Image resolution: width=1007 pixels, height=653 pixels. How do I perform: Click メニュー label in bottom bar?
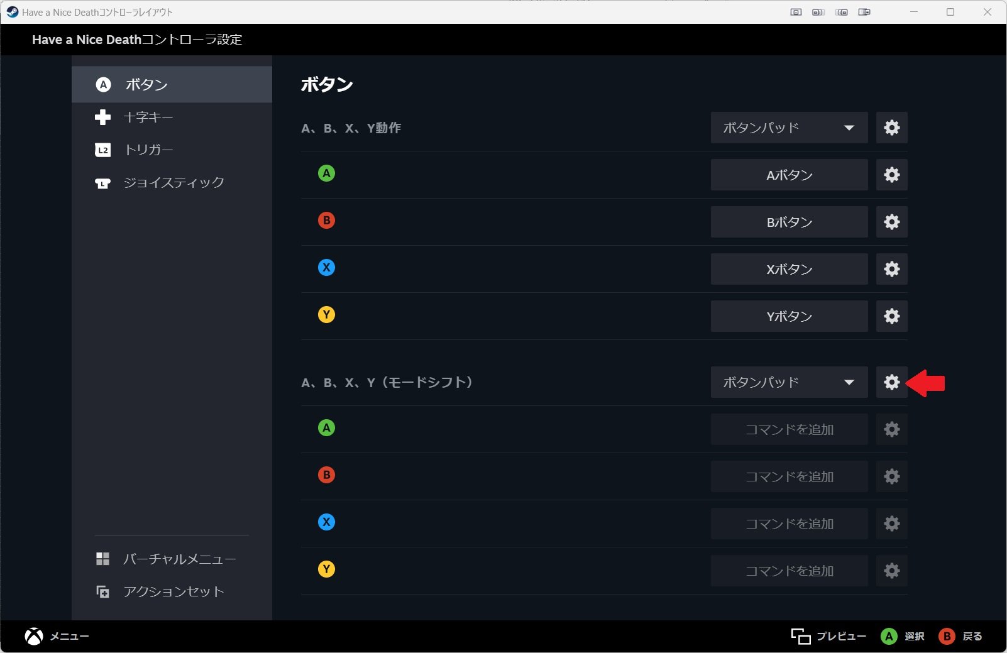(x=69, y=637)
